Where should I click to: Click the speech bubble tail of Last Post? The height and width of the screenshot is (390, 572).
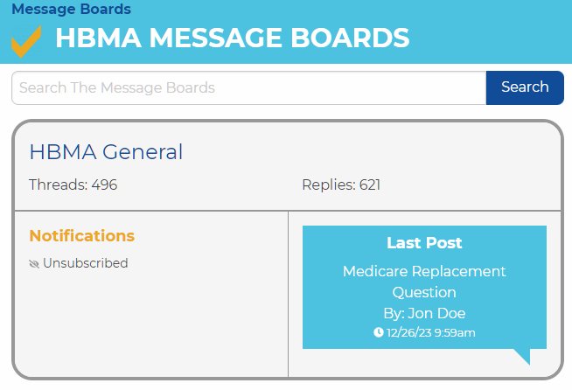523,357
